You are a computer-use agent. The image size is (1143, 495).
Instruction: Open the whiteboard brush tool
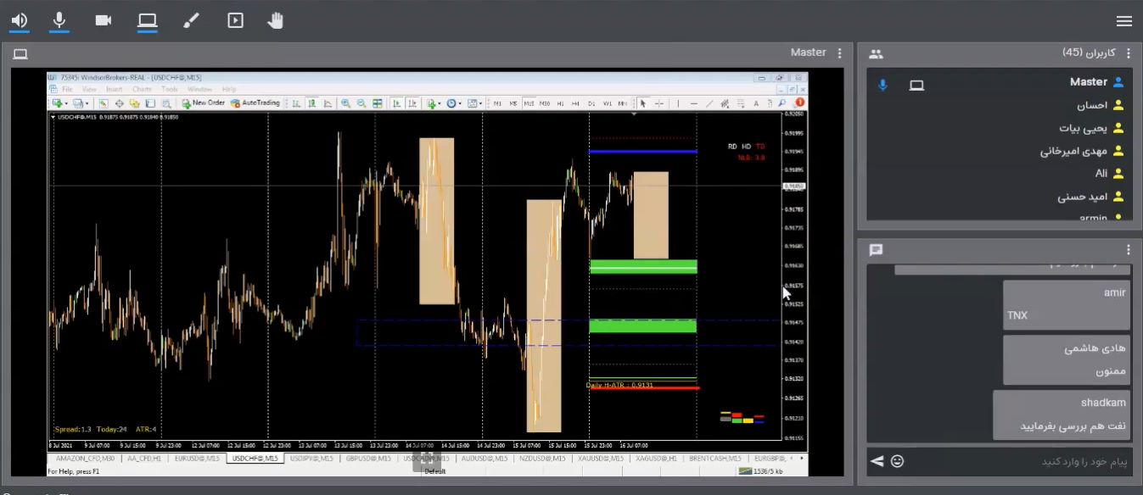pyautogui.click(x=191, y=20)
